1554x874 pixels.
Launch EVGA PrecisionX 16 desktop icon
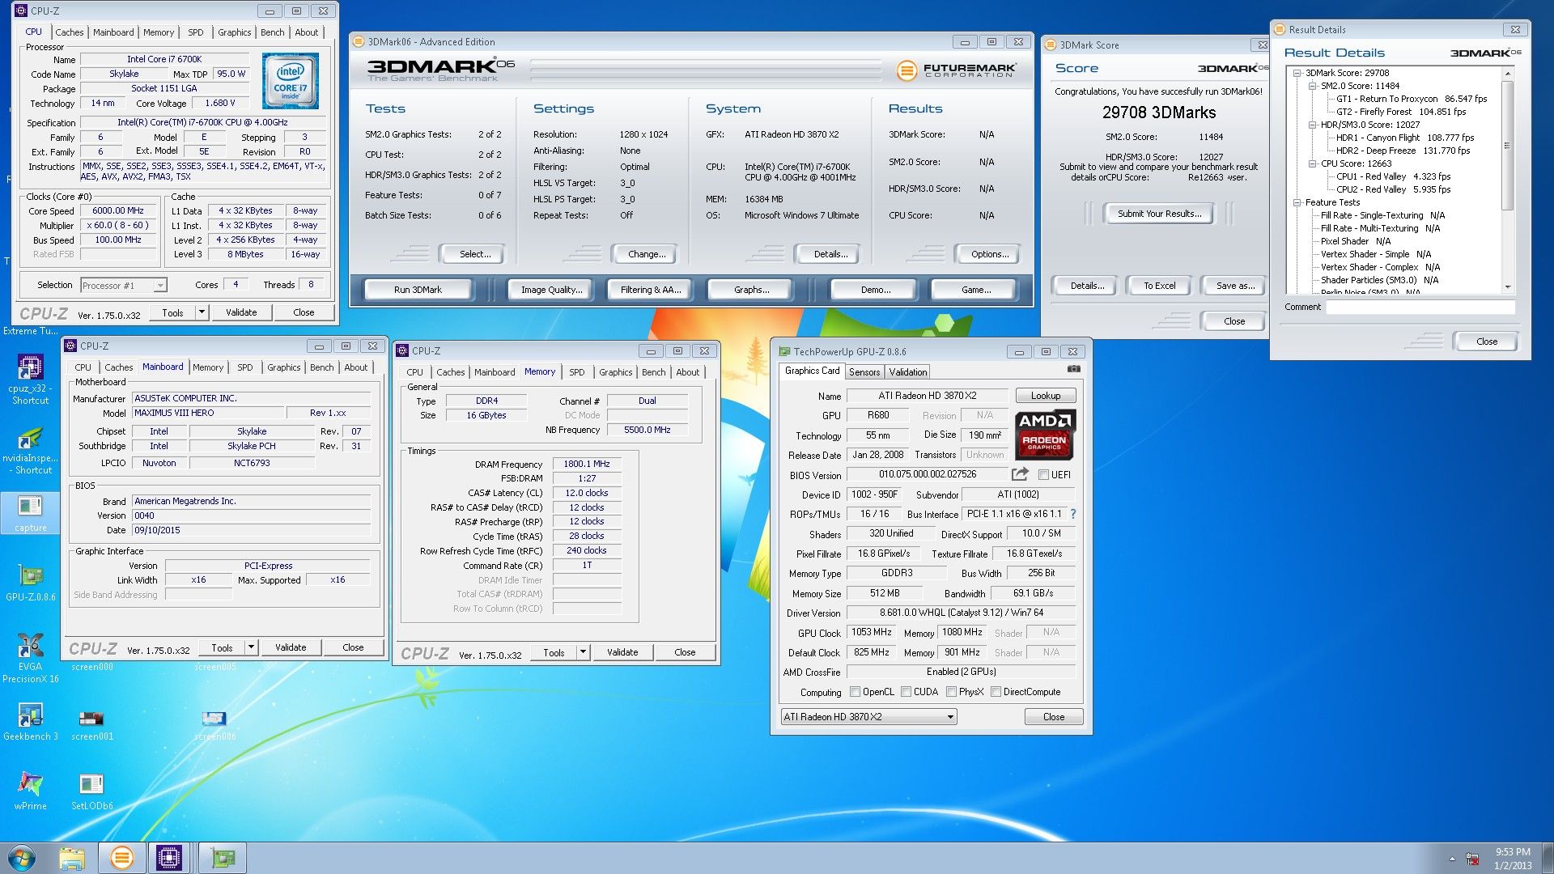(30, 657)
